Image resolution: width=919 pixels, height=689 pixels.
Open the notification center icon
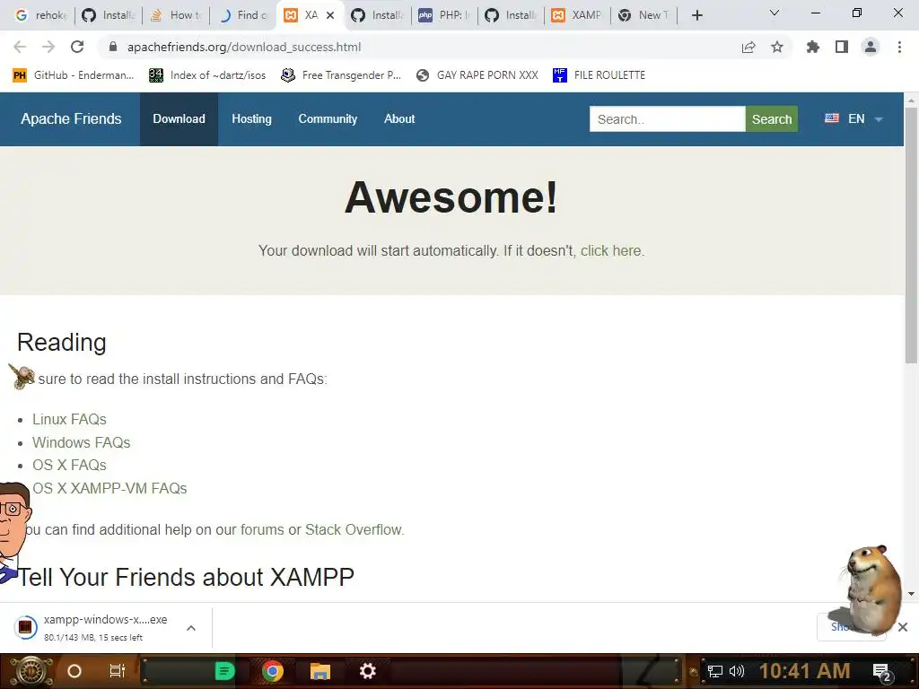tap(883, 673)
